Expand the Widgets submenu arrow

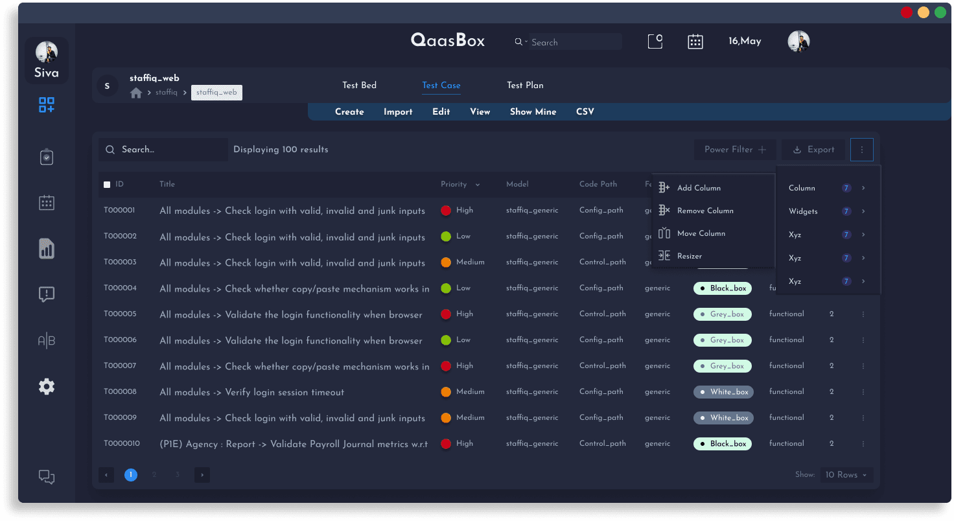[x=863, y=211]
